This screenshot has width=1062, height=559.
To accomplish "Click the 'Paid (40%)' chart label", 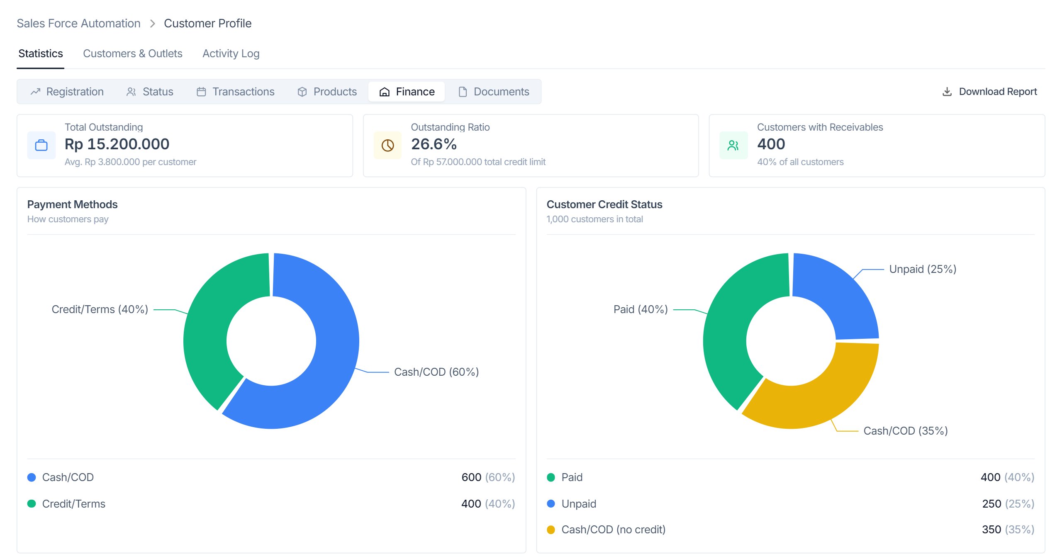I will coord(641,310).
